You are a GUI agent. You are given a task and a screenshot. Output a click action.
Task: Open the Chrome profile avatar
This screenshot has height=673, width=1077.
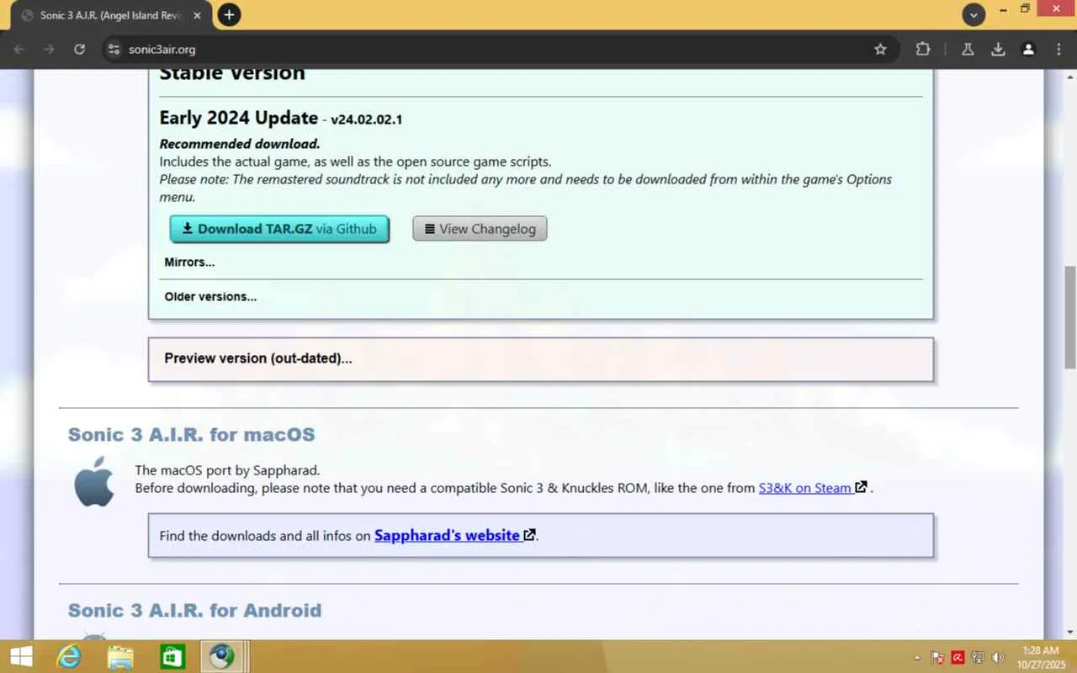[x=1028, y=50]
